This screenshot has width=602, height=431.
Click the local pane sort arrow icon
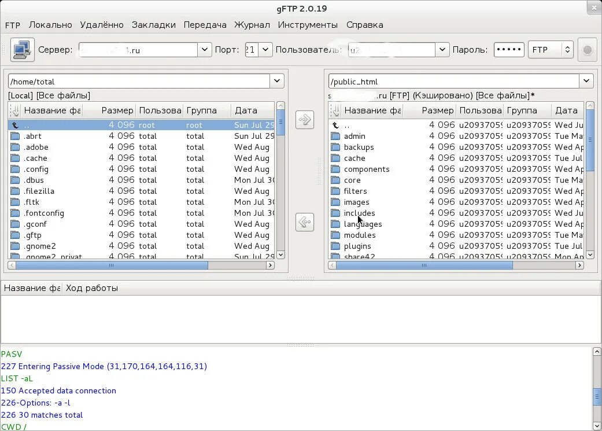pos(15,110)
